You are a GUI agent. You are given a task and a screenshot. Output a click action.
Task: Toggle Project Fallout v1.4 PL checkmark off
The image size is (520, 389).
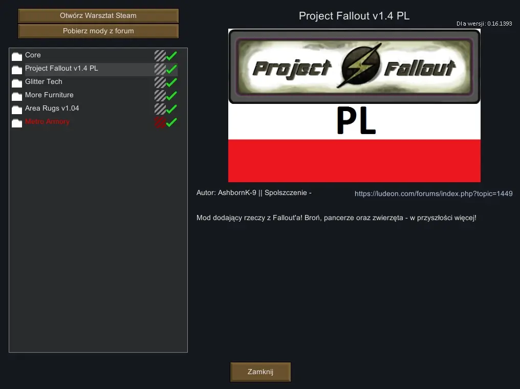pos(171,69)
